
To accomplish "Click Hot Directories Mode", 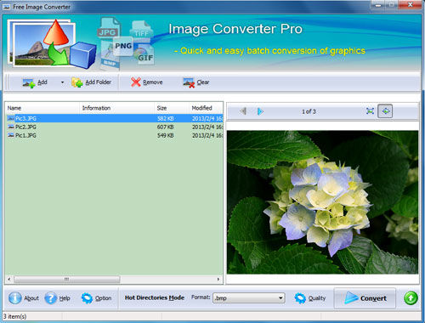I will click(155, 297).
